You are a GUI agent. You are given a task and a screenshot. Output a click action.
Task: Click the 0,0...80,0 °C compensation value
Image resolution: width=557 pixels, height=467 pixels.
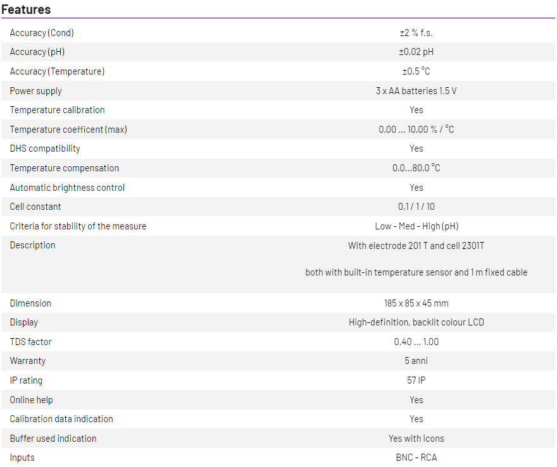416,168
